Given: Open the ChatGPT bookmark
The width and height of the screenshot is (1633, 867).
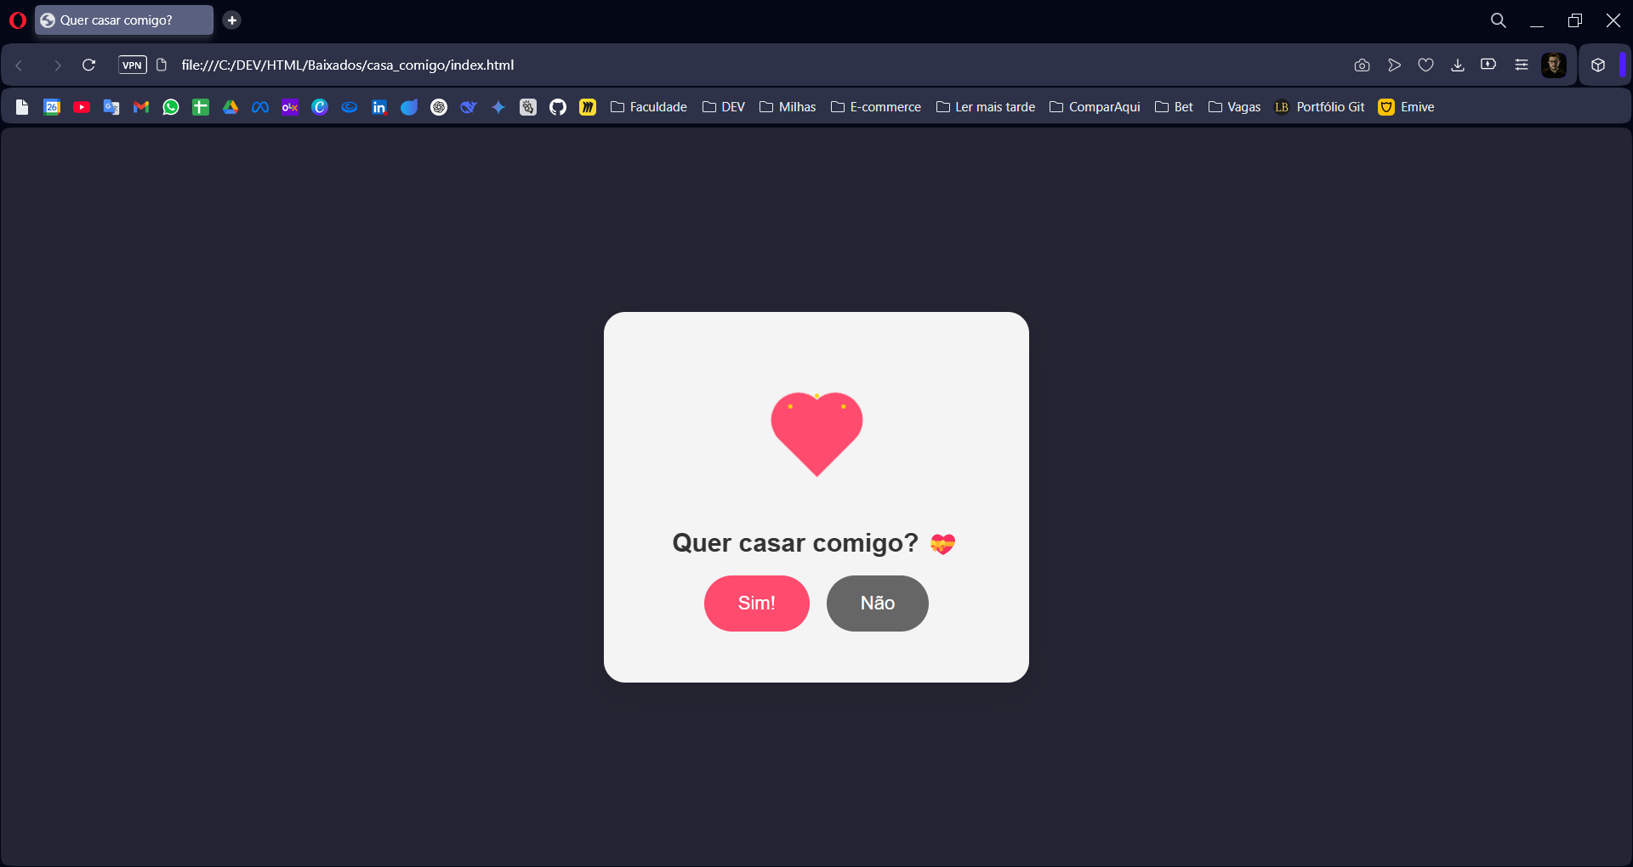Looking at the screenshot, I should 439,107.
